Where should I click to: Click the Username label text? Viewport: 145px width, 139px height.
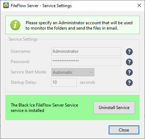point(21,51)
